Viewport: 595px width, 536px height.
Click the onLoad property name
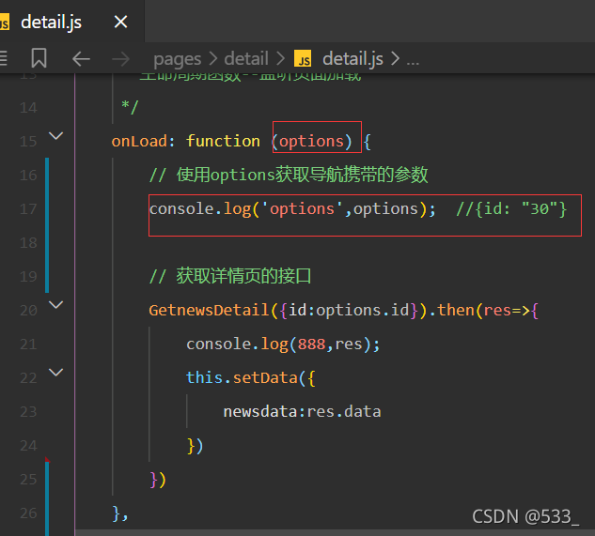(139, 141)
